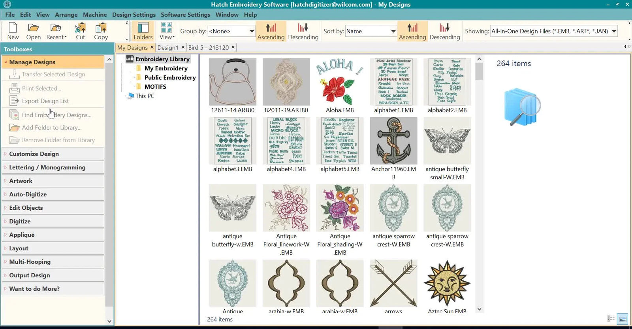
Task: Select the MOTIFS folder in the tree
Action: (155, 87)
